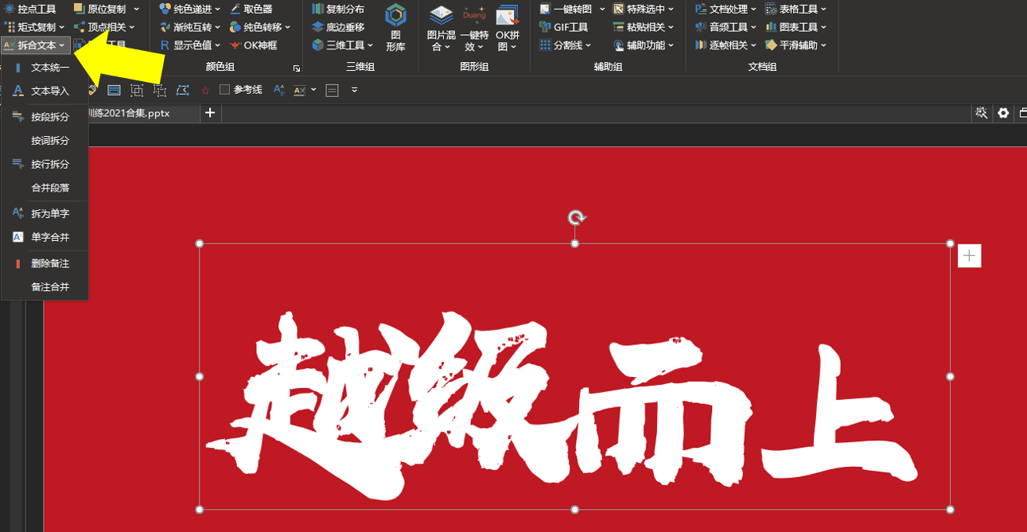Choose 合并段落 from the menu
Screen dimensions: 1027x532
point(45,188)
